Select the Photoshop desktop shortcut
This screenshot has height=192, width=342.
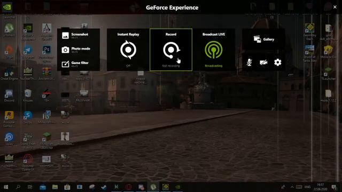[x=46, y=53]
